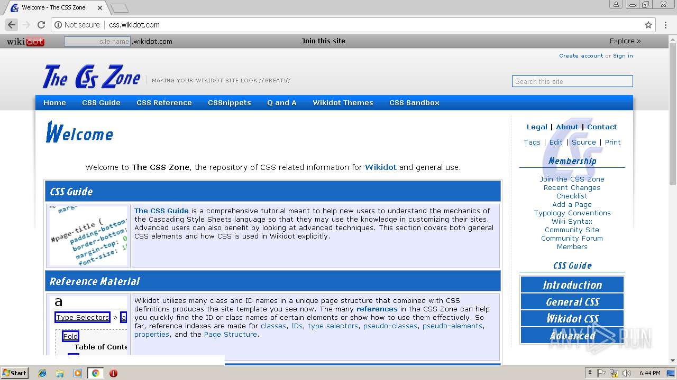Click the Tags page option
677x380 pixels.
point(532,142)
